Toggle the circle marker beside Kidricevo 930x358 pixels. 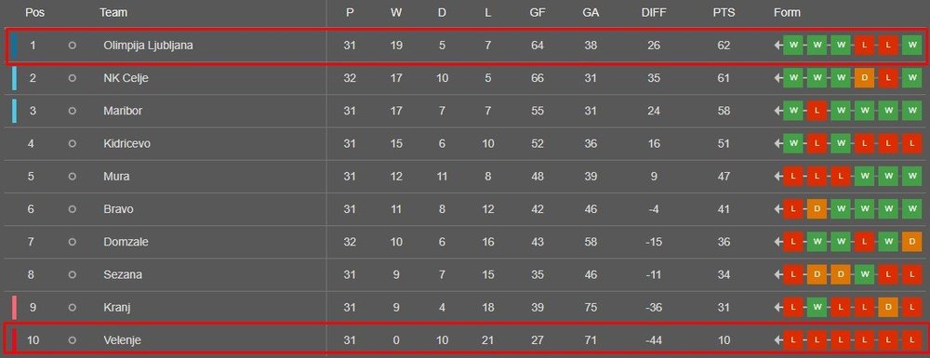[x=73, y=143]
